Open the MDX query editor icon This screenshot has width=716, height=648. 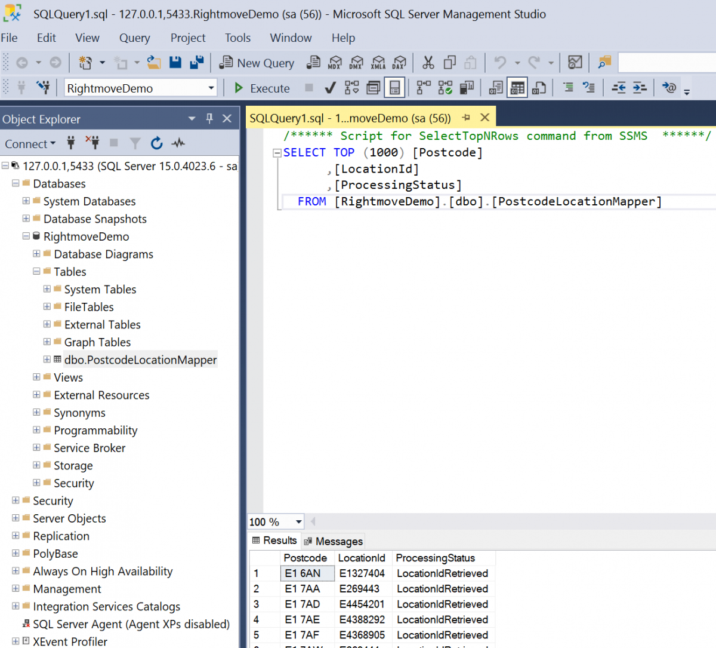tap(335, 63)
